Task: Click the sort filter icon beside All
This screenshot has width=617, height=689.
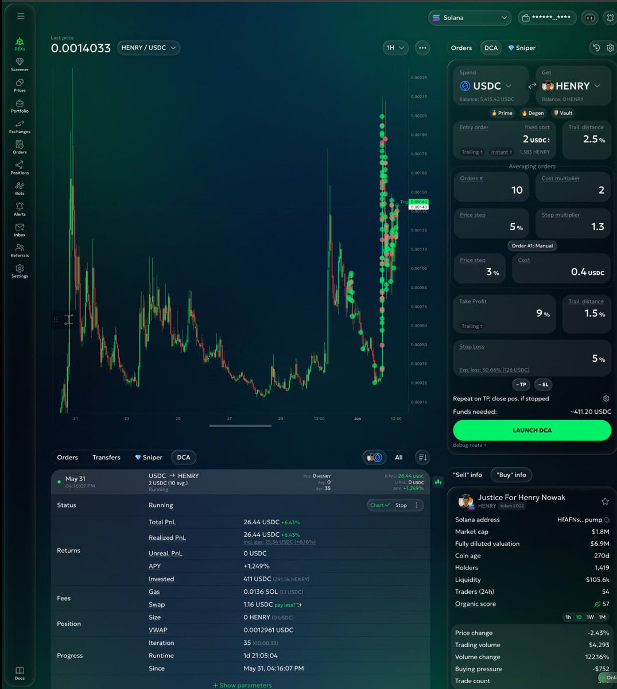Action: (423, 457)
